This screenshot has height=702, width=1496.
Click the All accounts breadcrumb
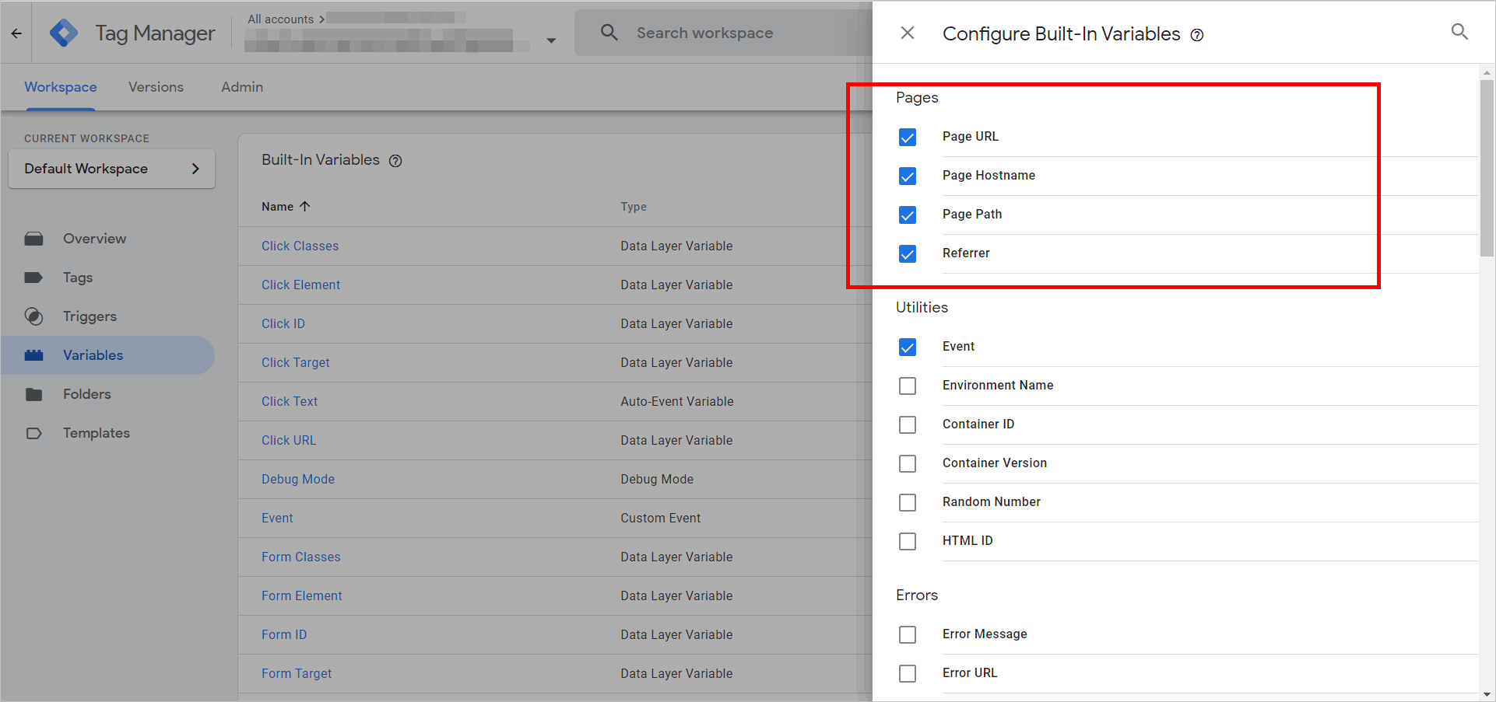coord(280,19)
